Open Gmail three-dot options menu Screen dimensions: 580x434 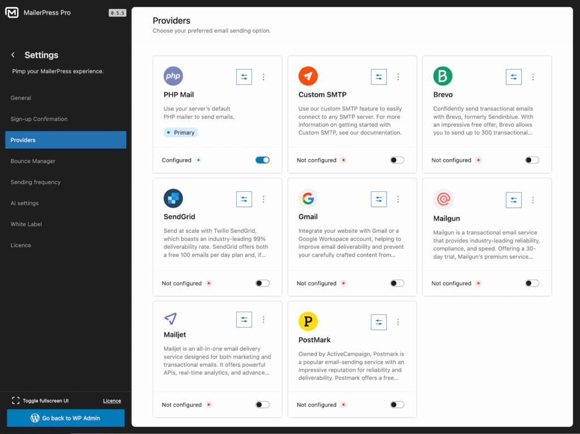tap(398, 199)
